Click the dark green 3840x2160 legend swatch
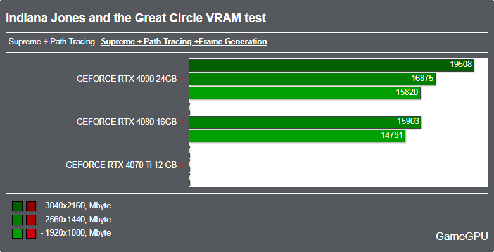Viewport: 494px width, 252px height. point(17,206)
